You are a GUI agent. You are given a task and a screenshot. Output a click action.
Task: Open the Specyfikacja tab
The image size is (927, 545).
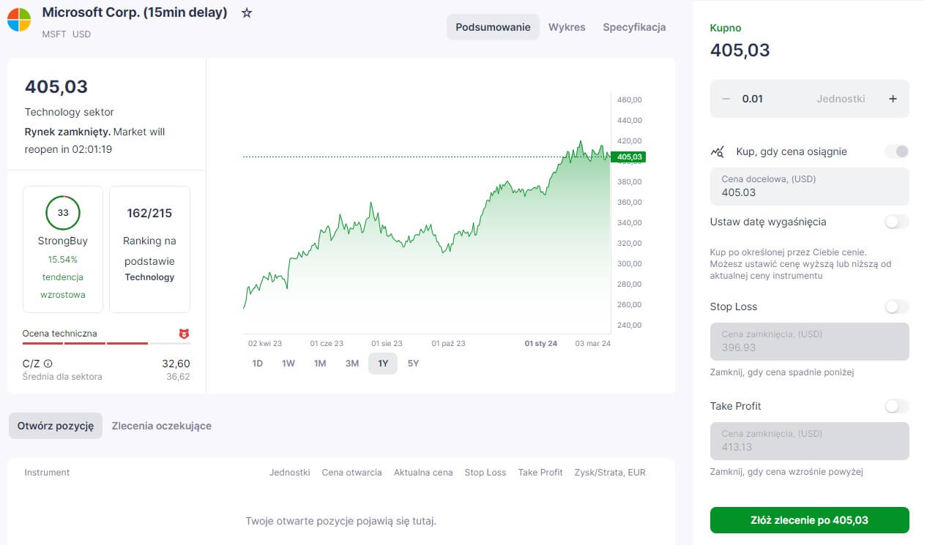pyautogui.click(x=634, y=27)
